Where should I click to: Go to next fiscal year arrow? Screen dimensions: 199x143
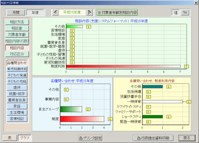coord(90,13)
